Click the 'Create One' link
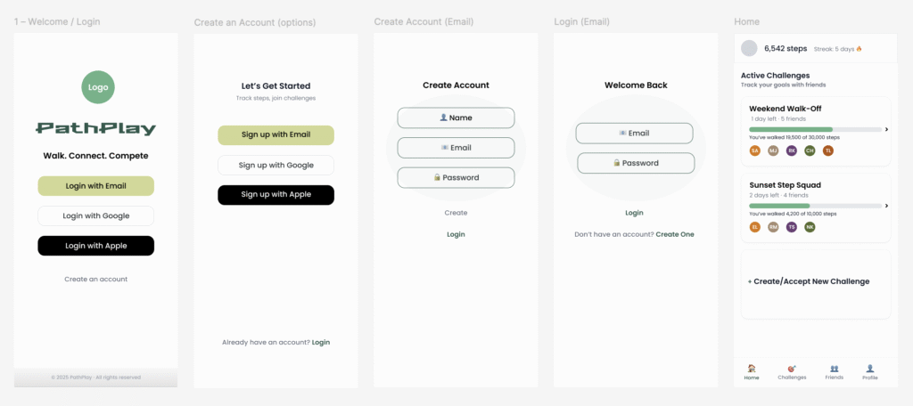Image resolution: width=913 pixels, height=406 pixels. [674, 234]
